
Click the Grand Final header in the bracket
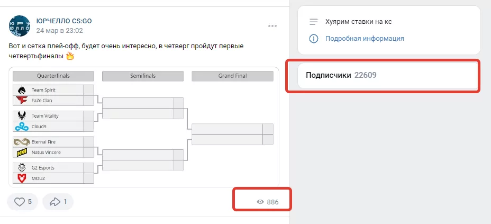tap(232, 76)
